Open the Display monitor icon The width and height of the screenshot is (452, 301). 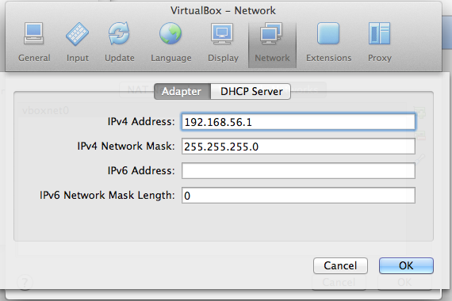click(x=222, y=33)
